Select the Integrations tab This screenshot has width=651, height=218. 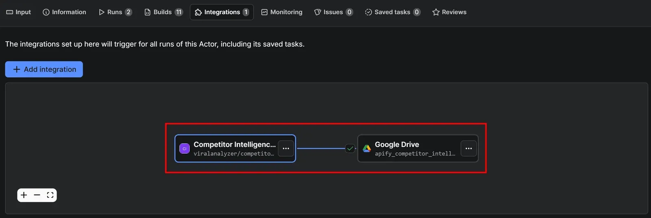222,12
